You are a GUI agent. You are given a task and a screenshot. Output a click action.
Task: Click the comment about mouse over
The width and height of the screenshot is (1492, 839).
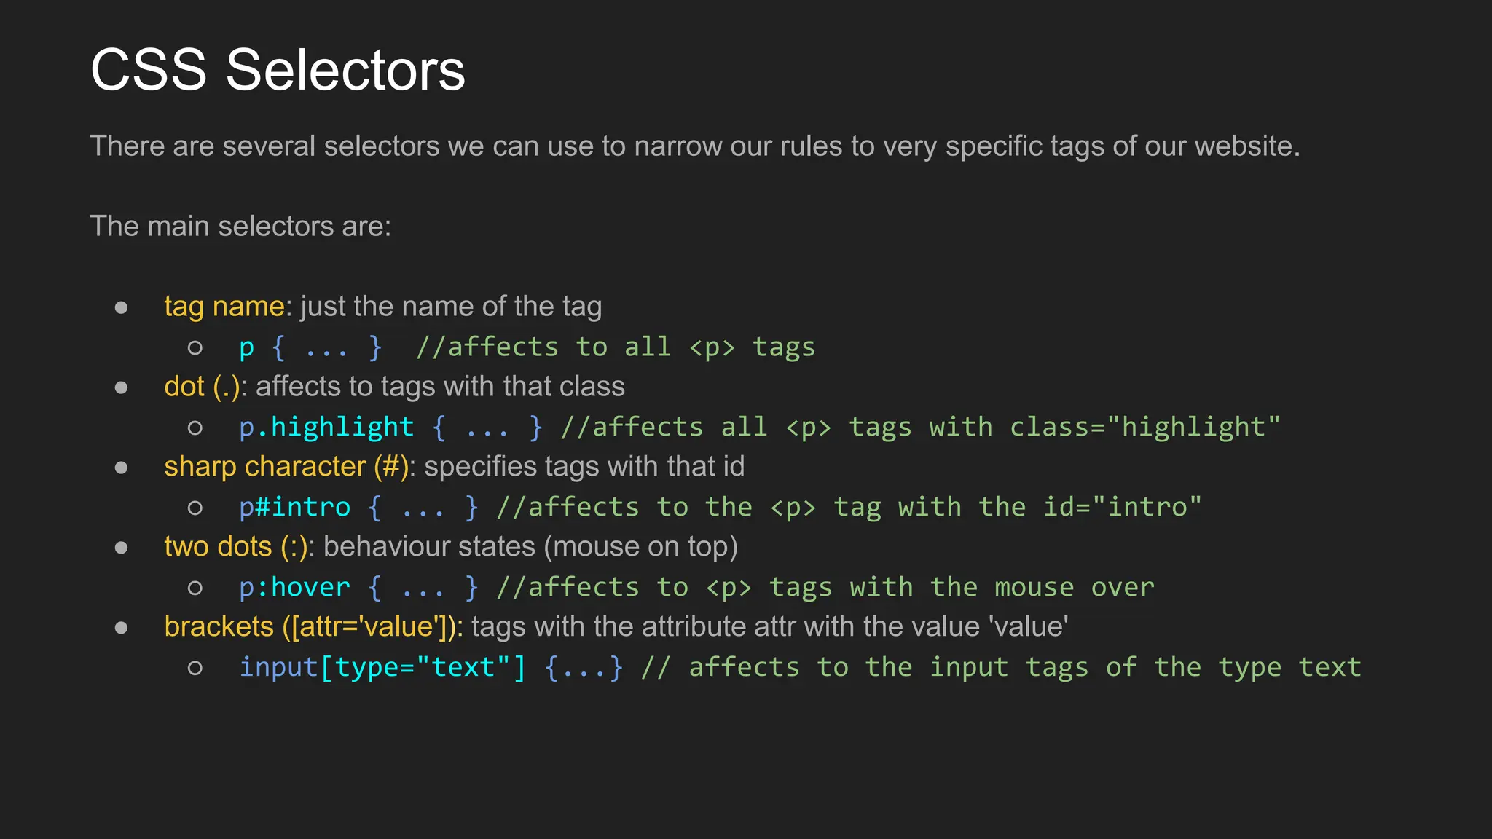pyautogui.click(x=825, y=587)
